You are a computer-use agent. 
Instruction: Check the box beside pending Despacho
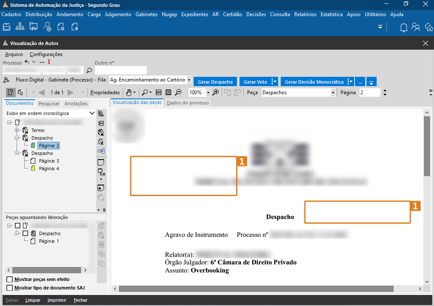[x=25, y=233]
